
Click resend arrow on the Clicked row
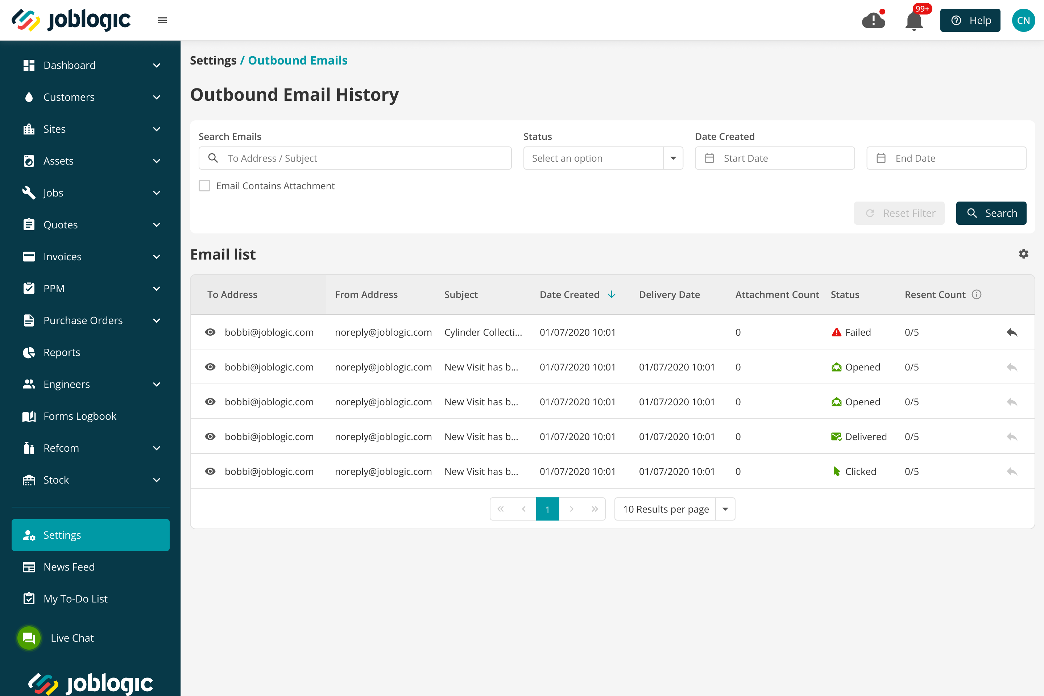pos(1012,471)
